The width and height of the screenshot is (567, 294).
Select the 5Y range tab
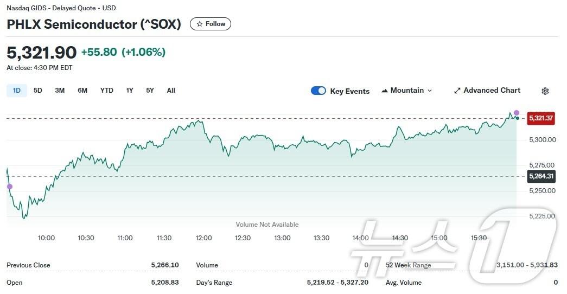(150, 91)
